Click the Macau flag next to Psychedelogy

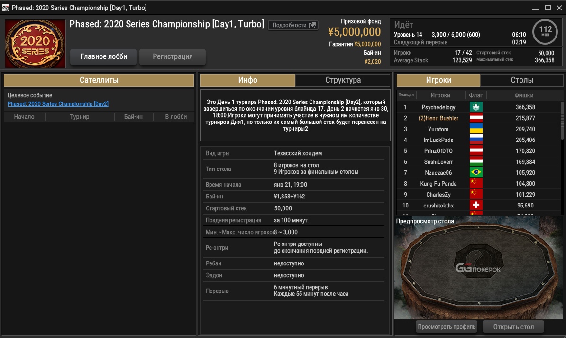pos(475,107)
